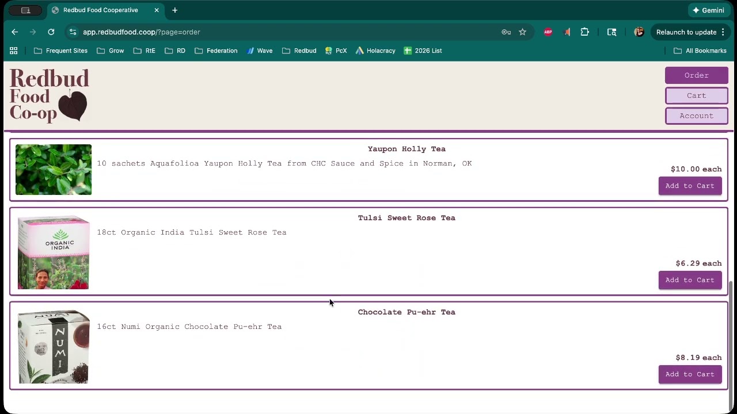Open the Chrome three-dot menu
The image size is (737, 414).
point(723,32)
